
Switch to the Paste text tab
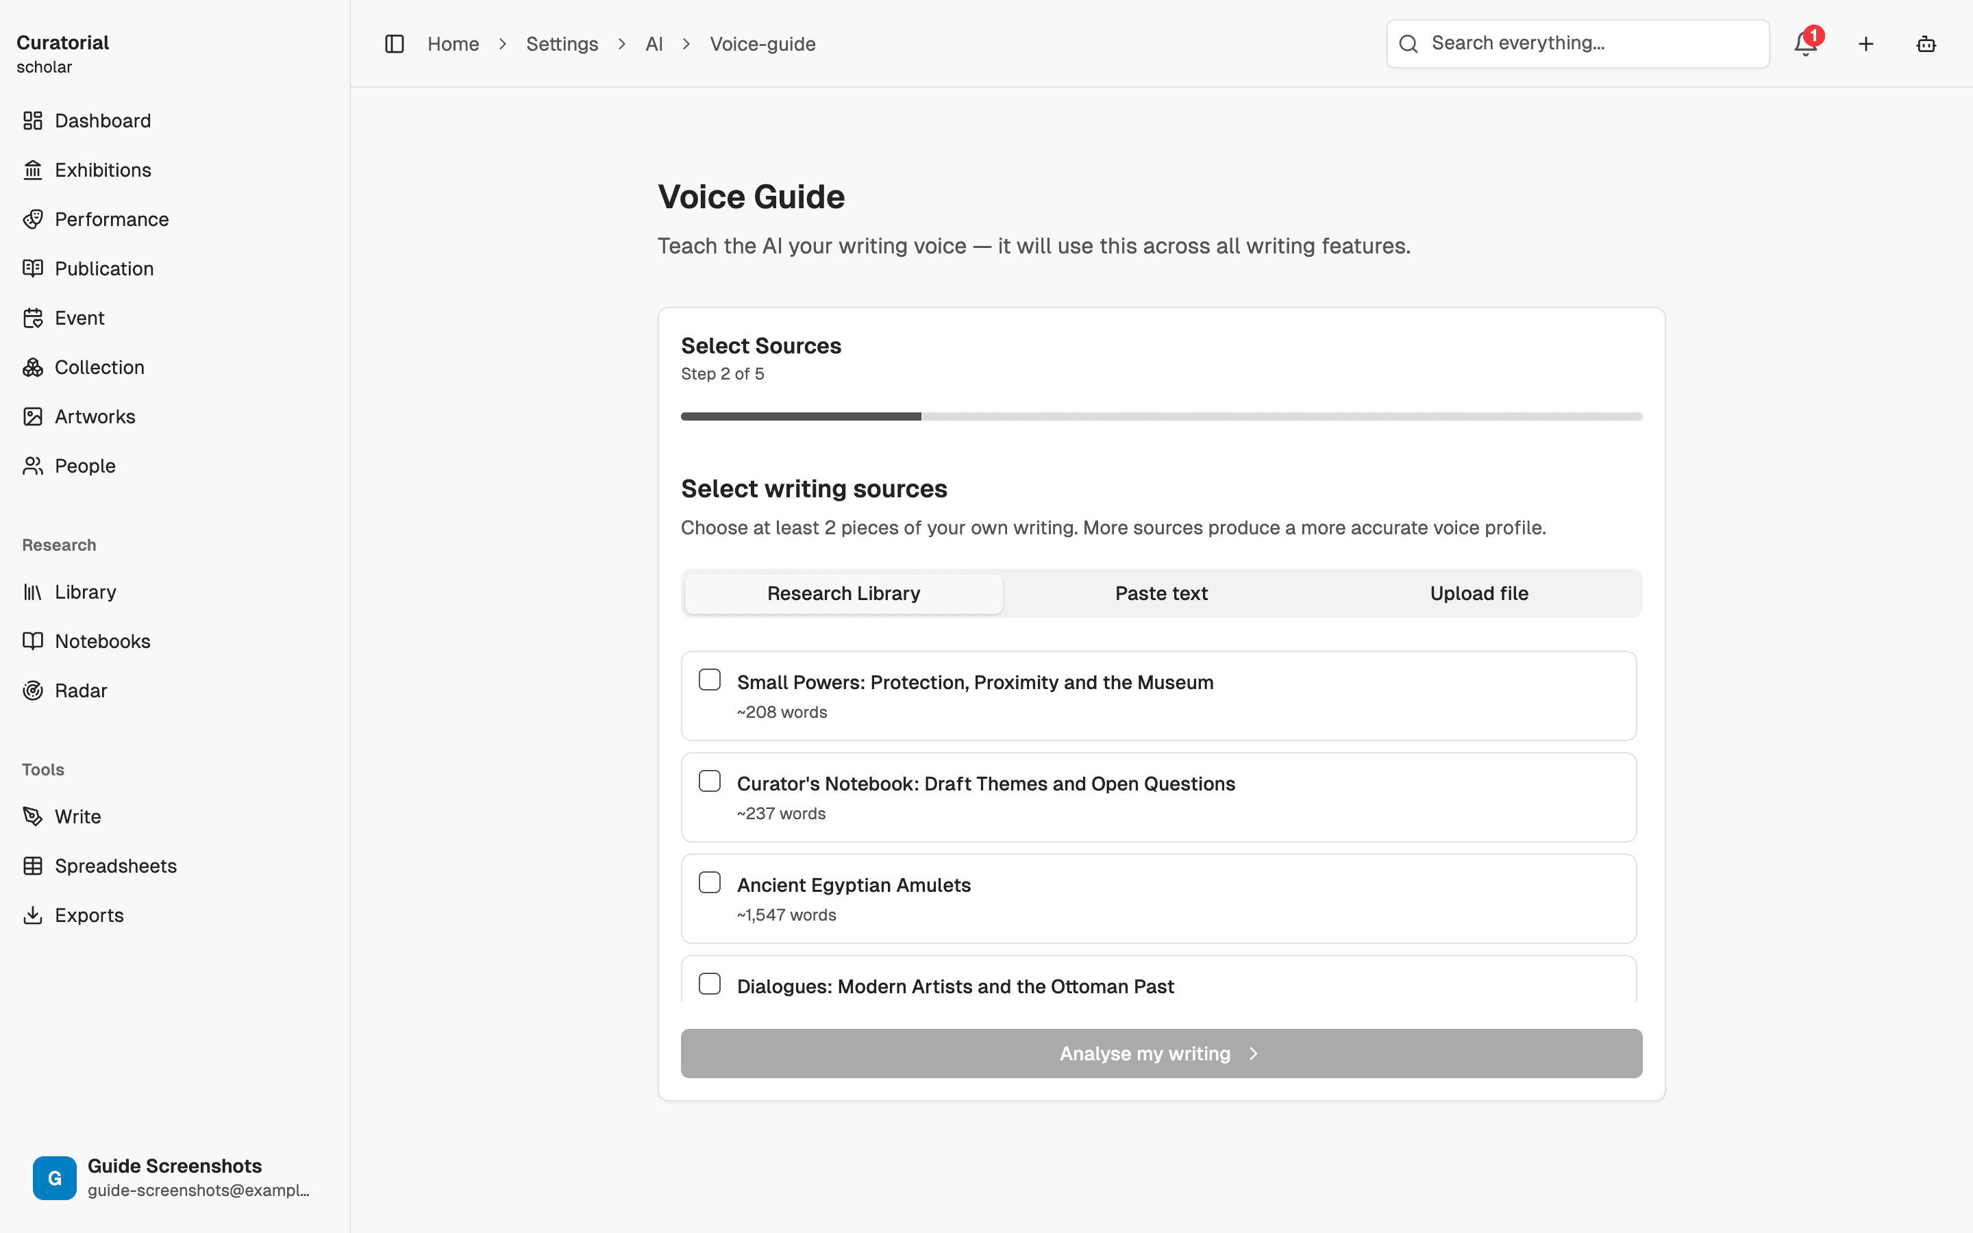(1161, 594)
